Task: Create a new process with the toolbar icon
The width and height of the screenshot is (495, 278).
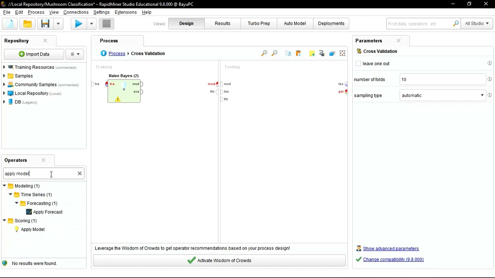Action: point(10,24)
